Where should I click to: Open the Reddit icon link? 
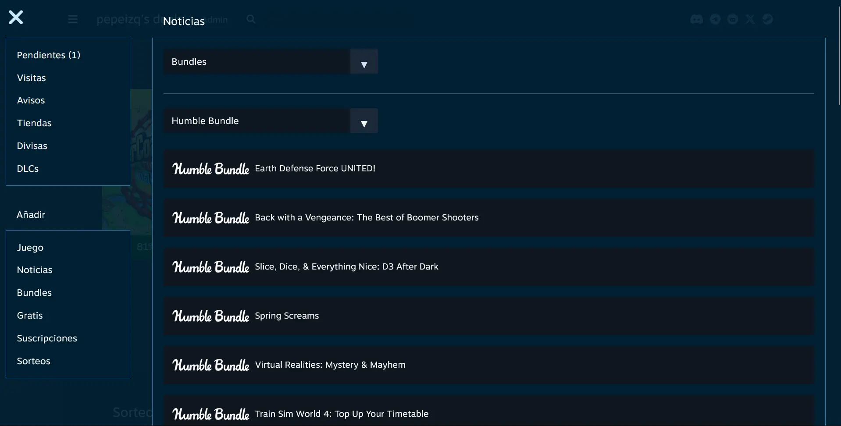pyautogui.click(x=733, y=19)
